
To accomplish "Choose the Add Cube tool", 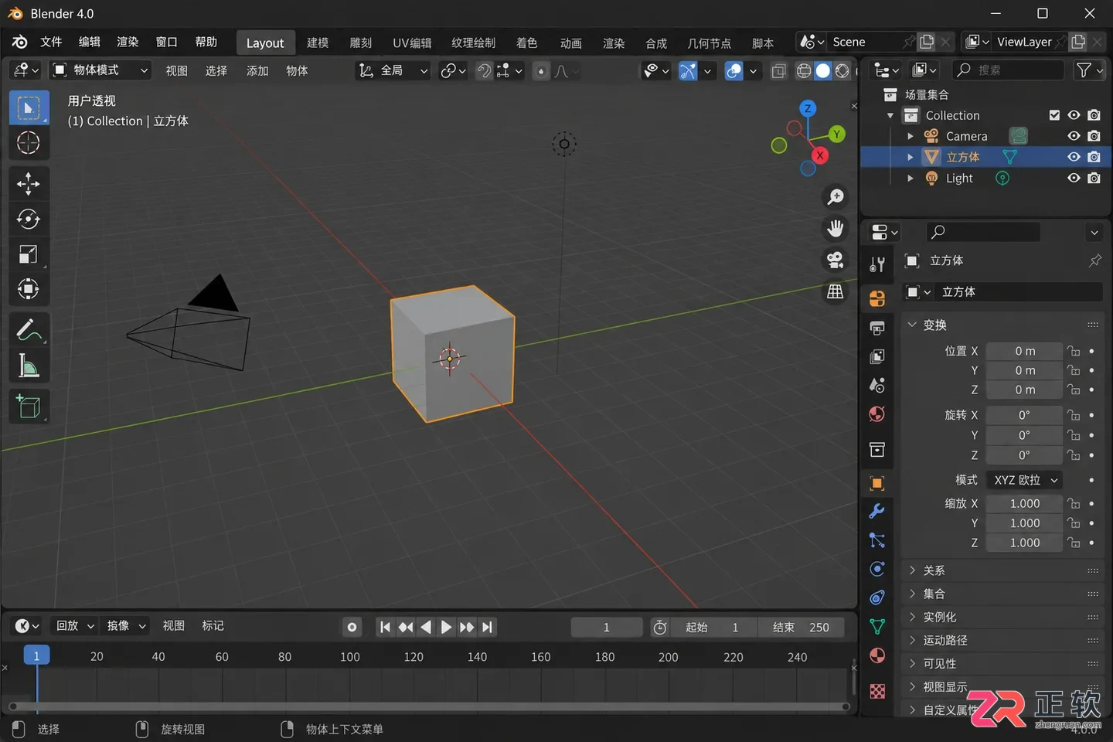I will [29, 407].
